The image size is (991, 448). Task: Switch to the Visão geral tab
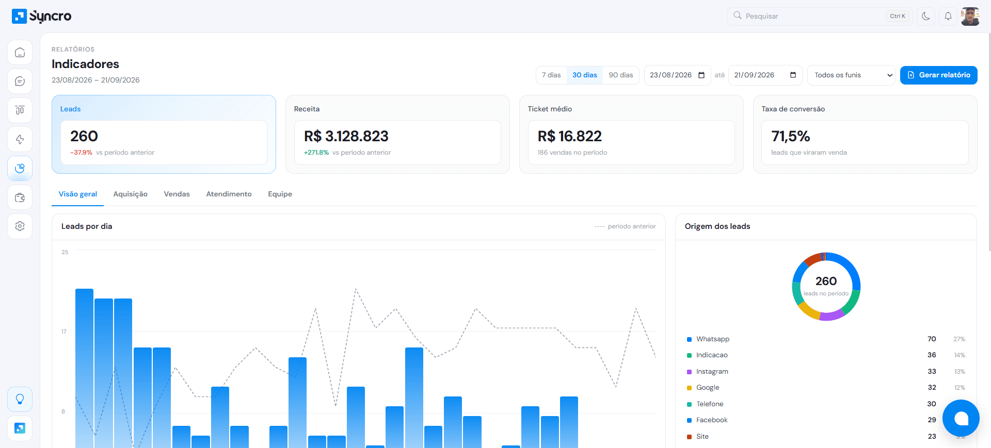click(x=78, y=194)
